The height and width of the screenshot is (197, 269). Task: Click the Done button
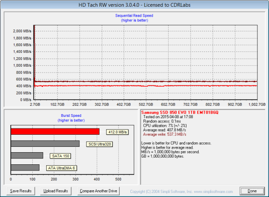(252, 191)
